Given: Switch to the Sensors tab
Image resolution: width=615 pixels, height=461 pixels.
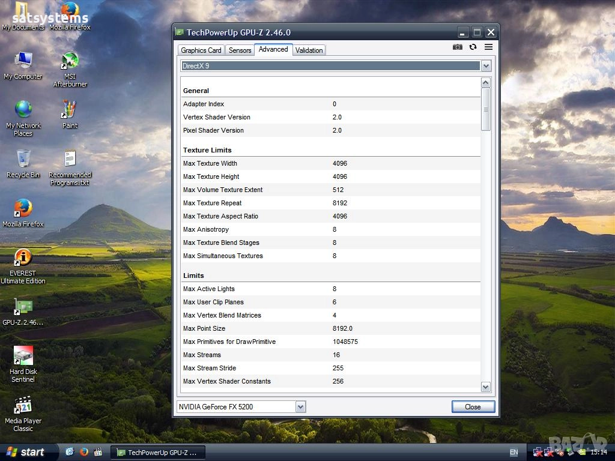Looking at the screenshot, I should coord(240,50).
